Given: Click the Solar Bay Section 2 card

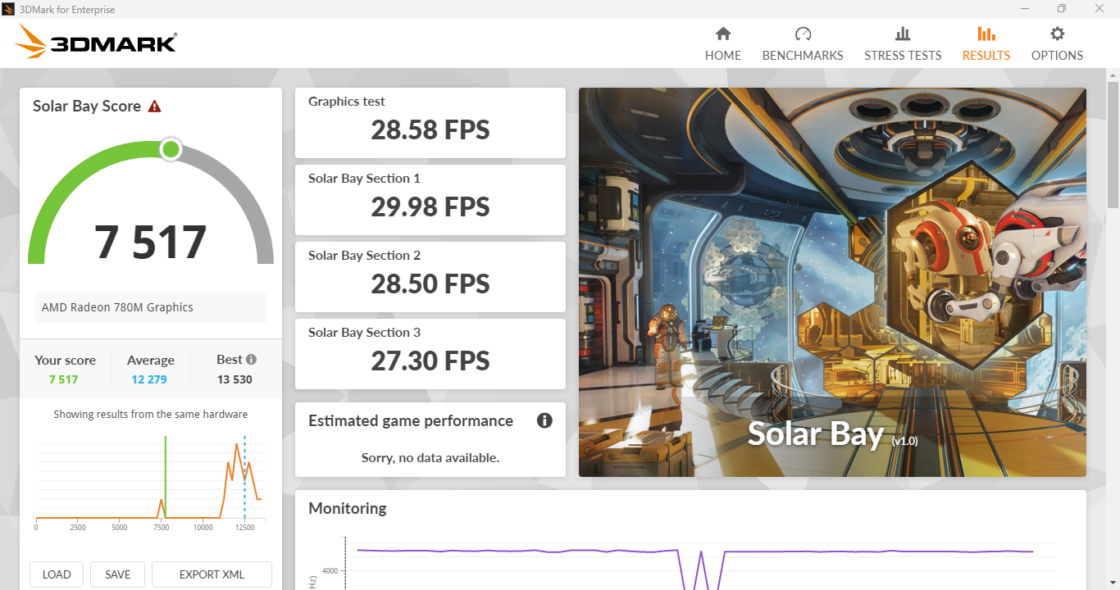Looking at the screenshot, I should pos(430,277).
